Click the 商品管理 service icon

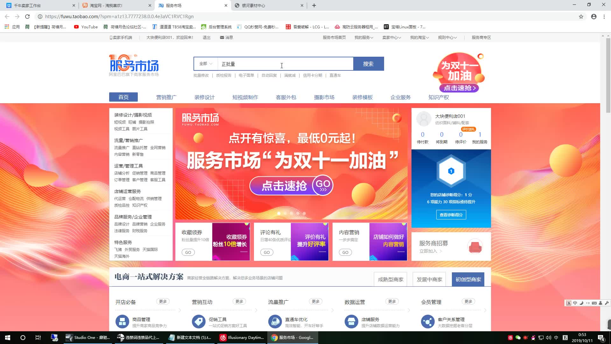click(x=122, y=322)
